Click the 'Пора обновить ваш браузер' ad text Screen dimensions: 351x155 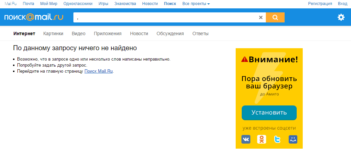[269, 83]
